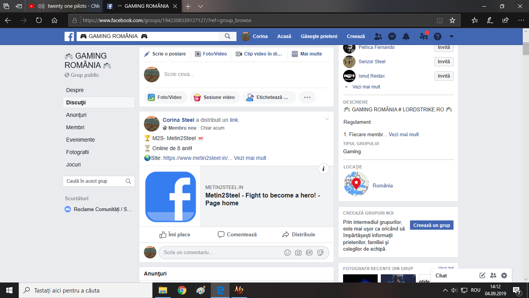
Task: Click Îmi place on the post
Action: (175, 234)
